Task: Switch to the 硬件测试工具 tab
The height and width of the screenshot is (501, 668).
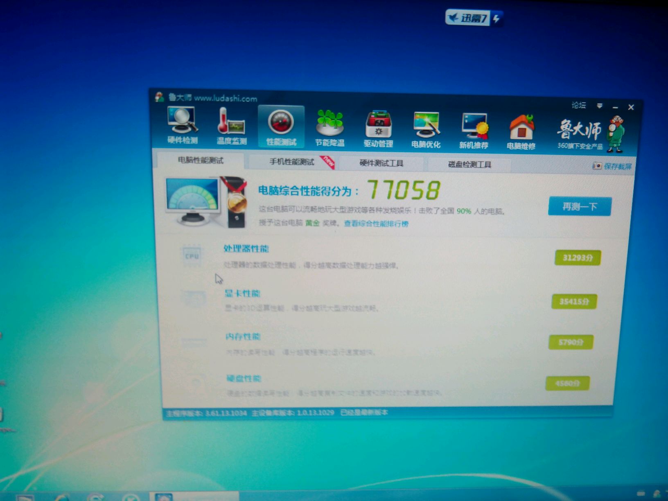Action: (x=381, y=163)
